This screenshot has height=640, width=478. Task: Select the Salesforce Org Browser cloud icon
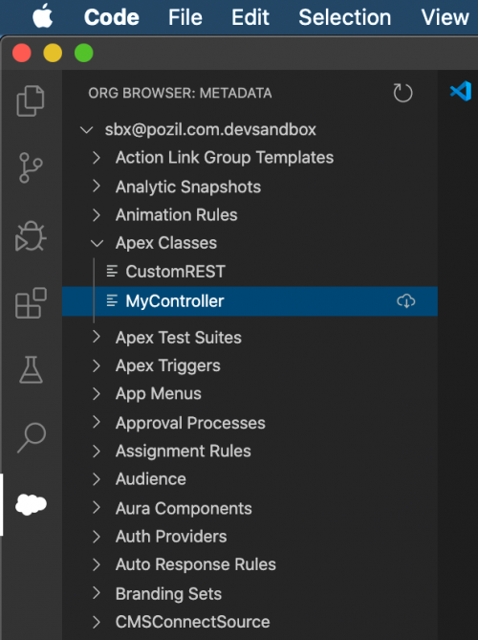(x=31, y=505)
